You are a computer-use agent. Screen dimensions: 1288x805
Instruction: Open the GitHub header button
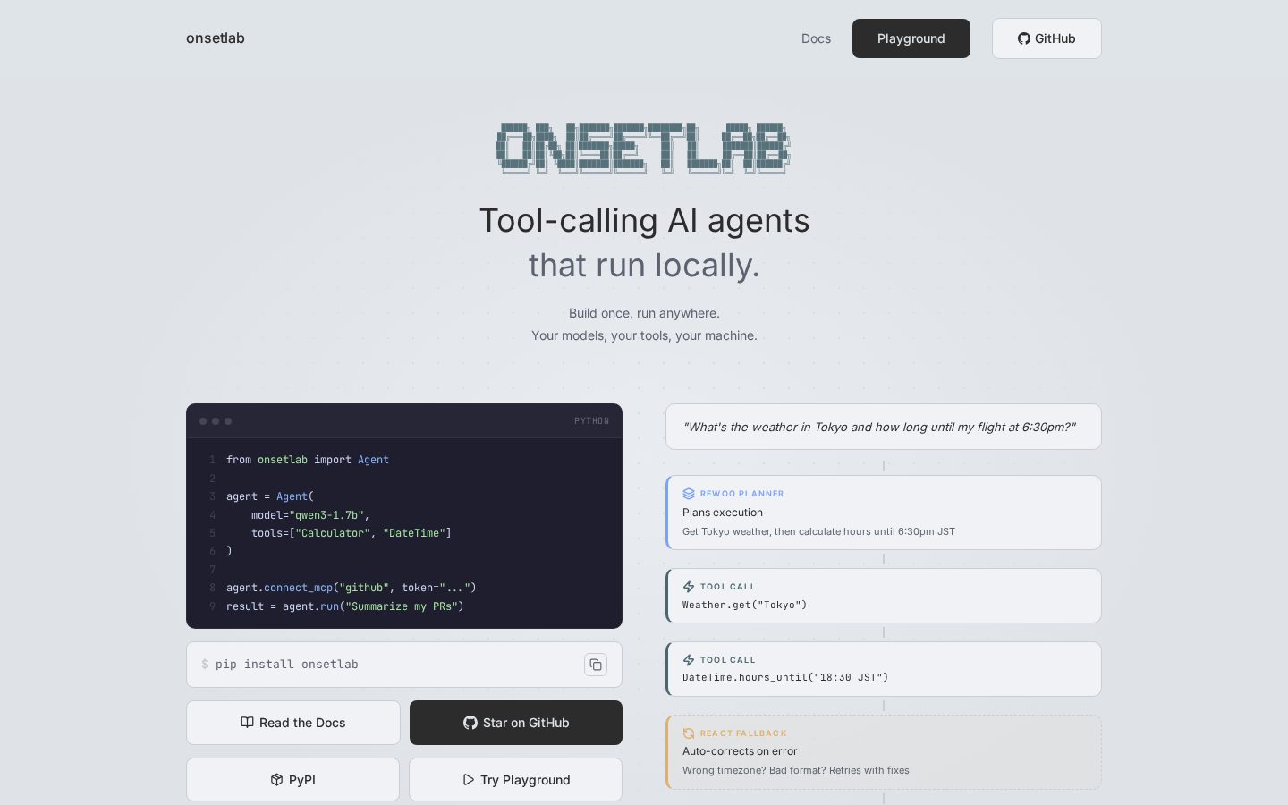[1046, 38]
